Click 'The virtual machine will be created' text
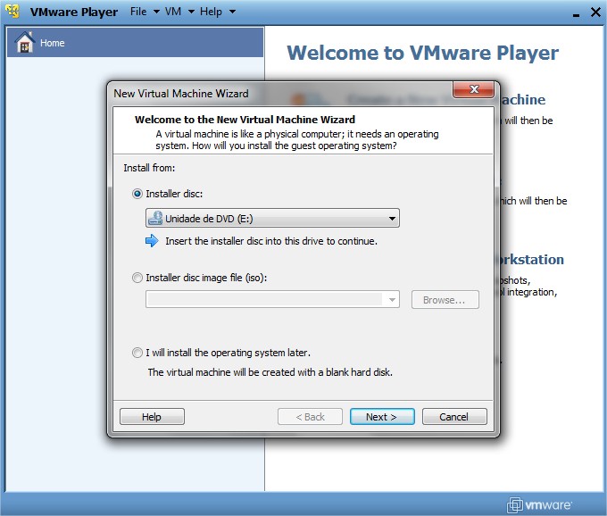The width and height of the screenshot is (607, 516). pyautogui.click(x=270, y=372)
